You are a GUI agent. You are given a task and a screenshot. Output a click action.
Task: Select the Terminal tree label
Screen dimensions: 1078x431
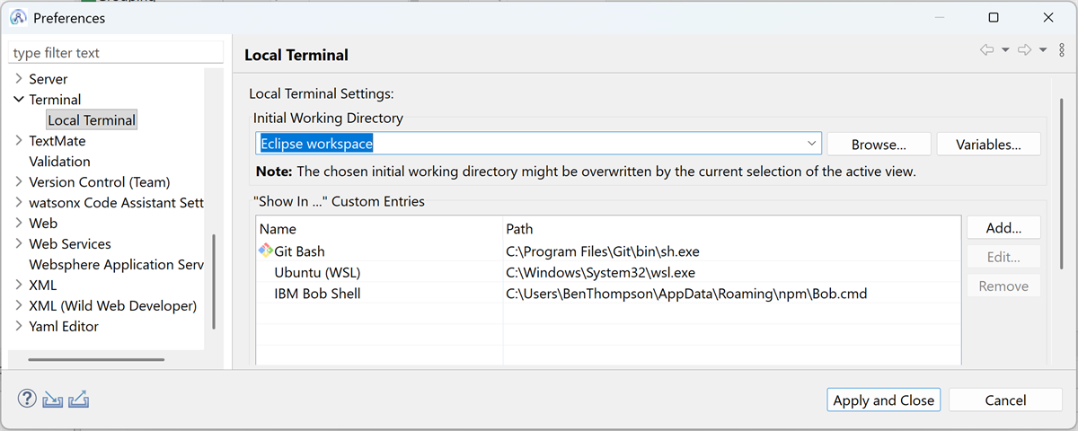pyautogui.click(x=55, y=100)
